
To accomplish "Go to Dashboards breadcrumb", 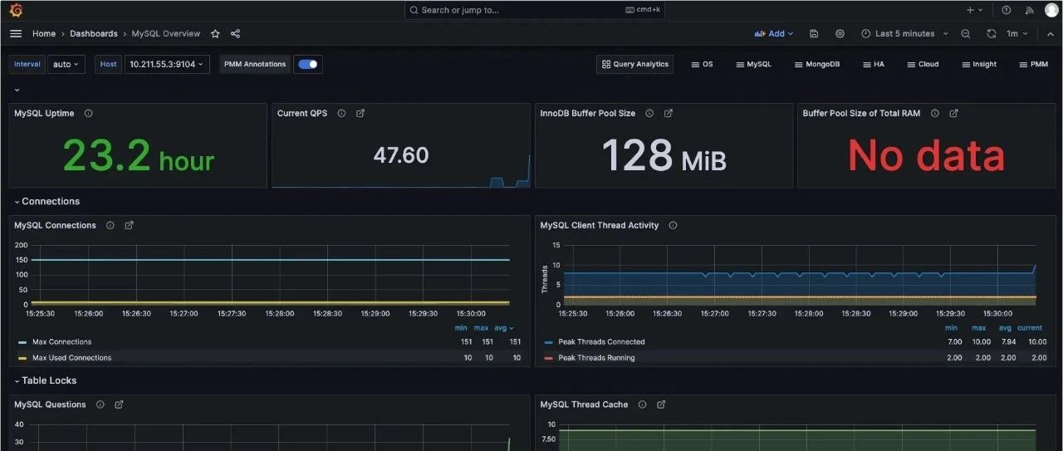I will pyautogui.click(x=94, y=33).
